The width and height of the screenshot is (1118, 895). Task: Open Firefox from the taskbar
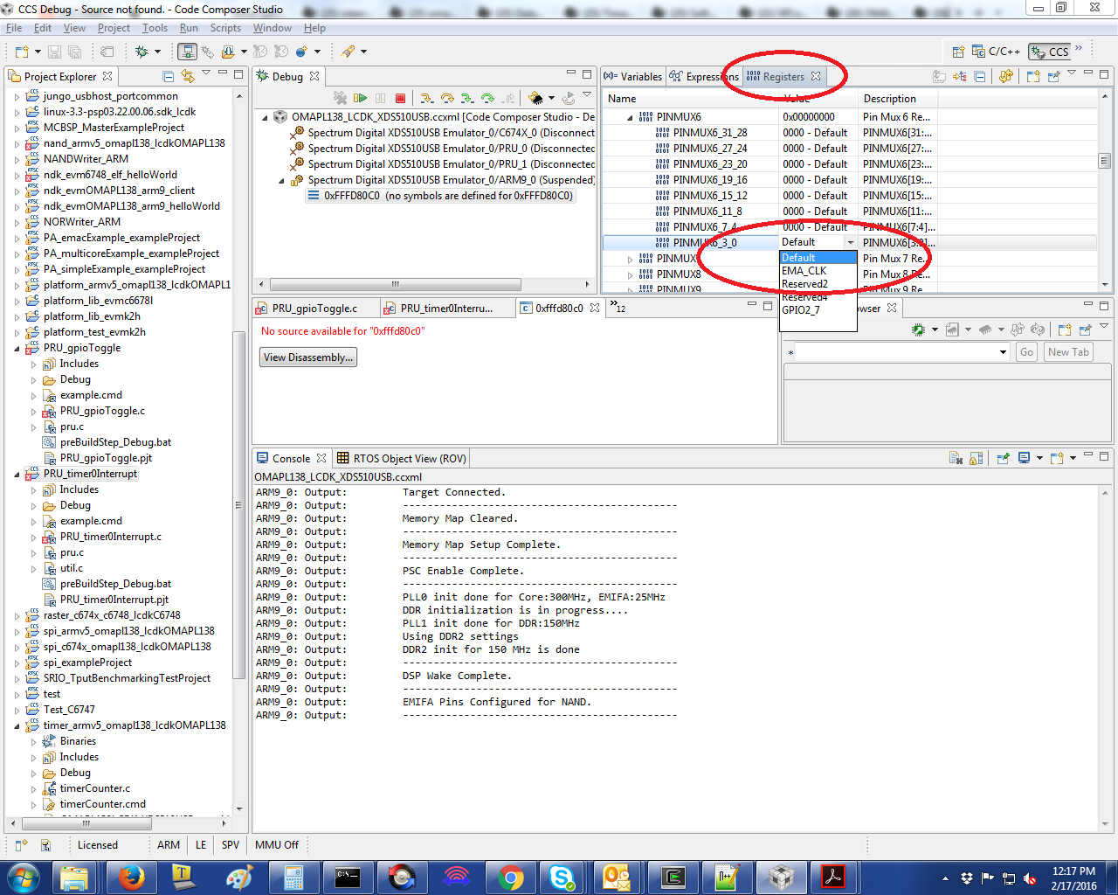point(132,877)
